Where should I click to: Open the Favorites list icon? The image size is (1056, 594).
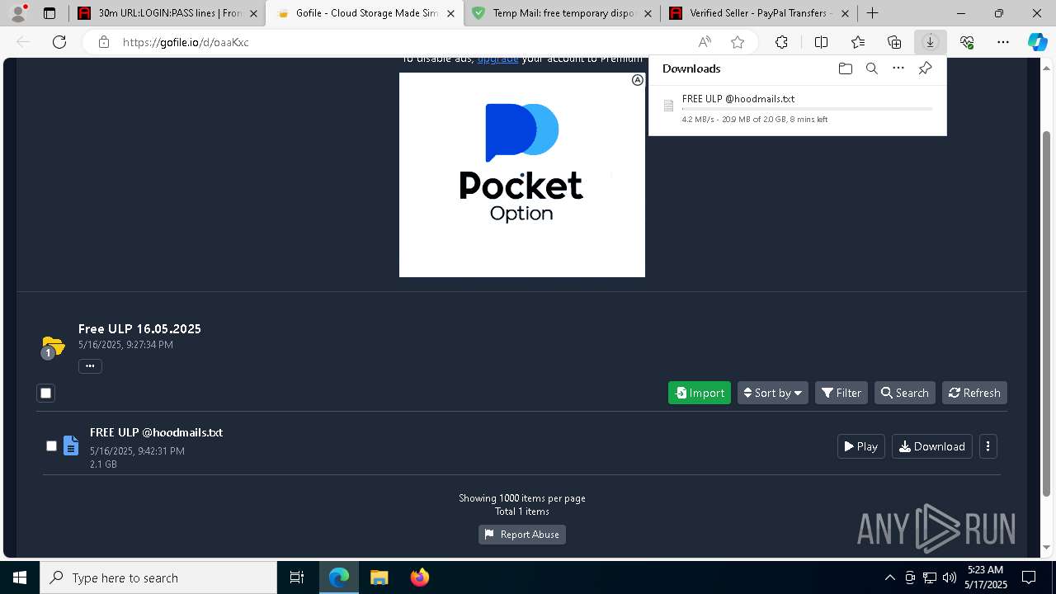point(858,42)
